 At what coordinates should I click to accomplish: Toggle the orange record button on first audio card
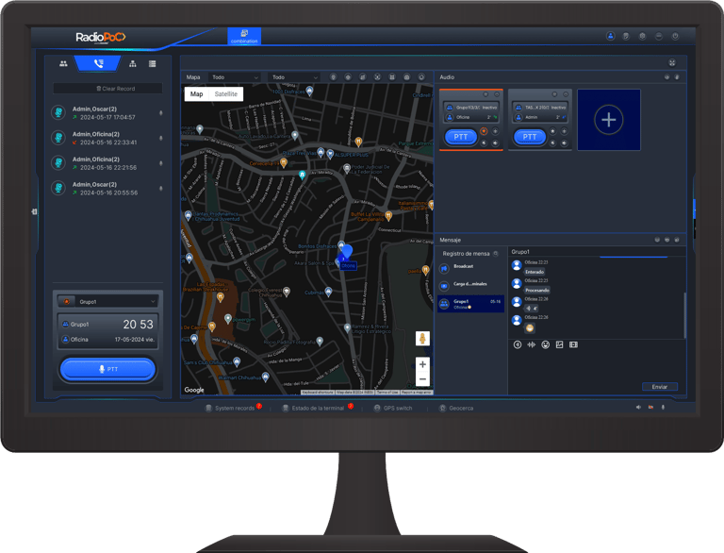click(484, 131)
